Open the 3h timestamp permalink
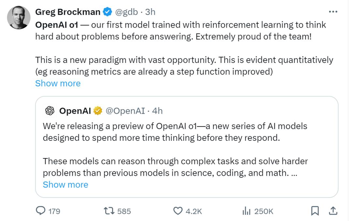352x221 pixels. click(150, 12)
